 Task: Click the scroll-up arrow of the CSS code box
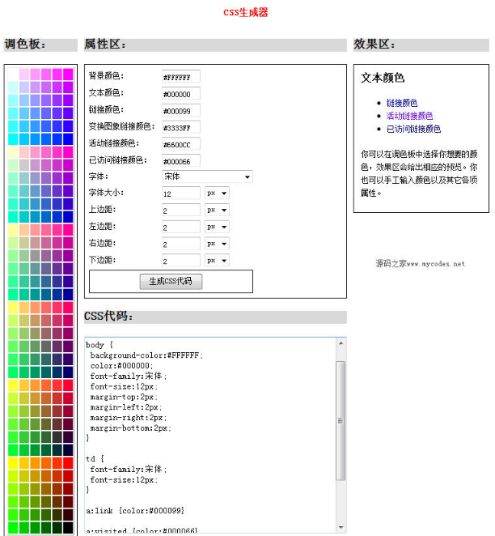pos(341,344)
